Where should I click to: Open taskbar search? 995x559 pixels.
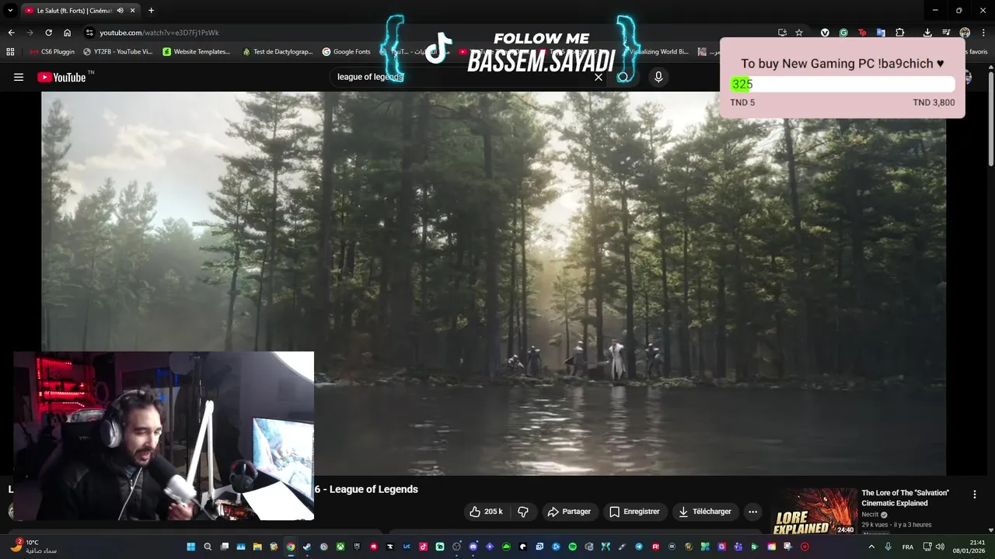point(208,547)
